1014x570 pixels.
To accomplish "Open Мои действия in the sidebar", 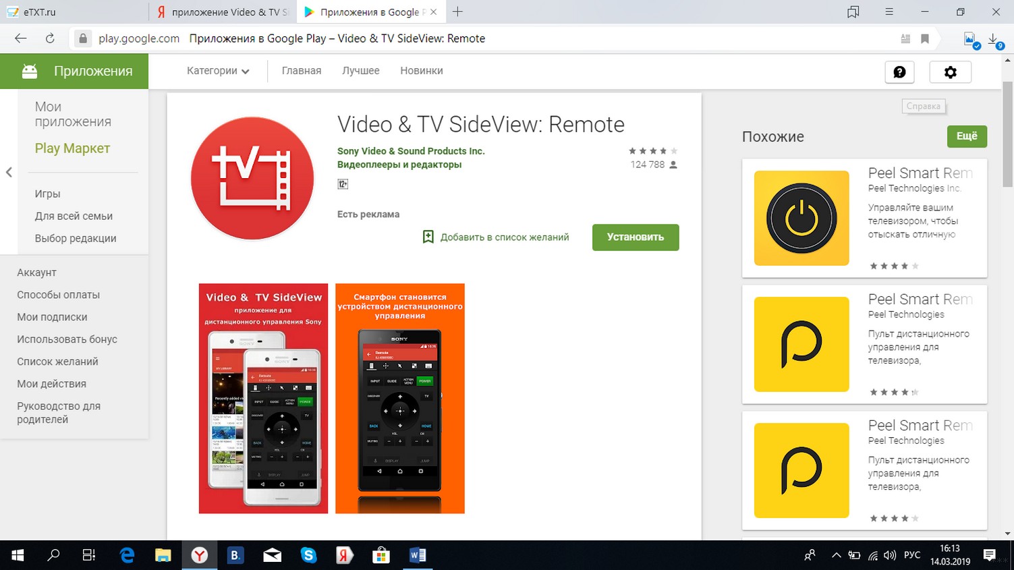I will pos(51,384).
